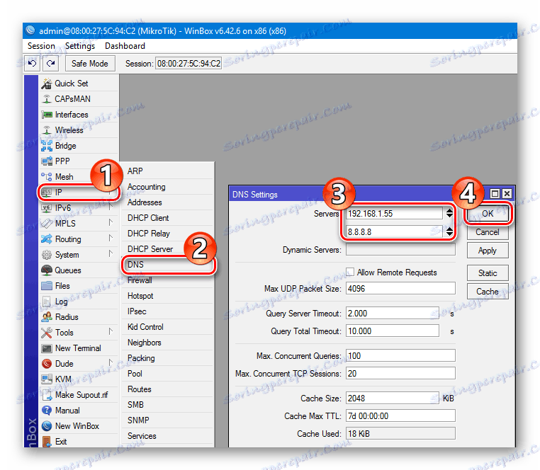Image resolution: width=540 pixels, height=470 pixels.
Task: Open the Static DNS entries button
Action: click(488, 273)
